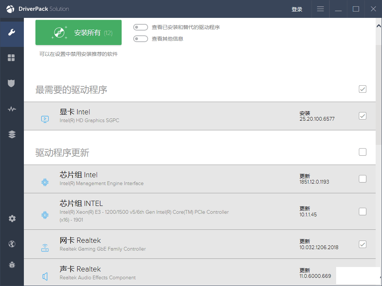This screenshot has width=382, height=286.
Task: Select the 芯片组 Intel driver title
Action: pos(78,175)
